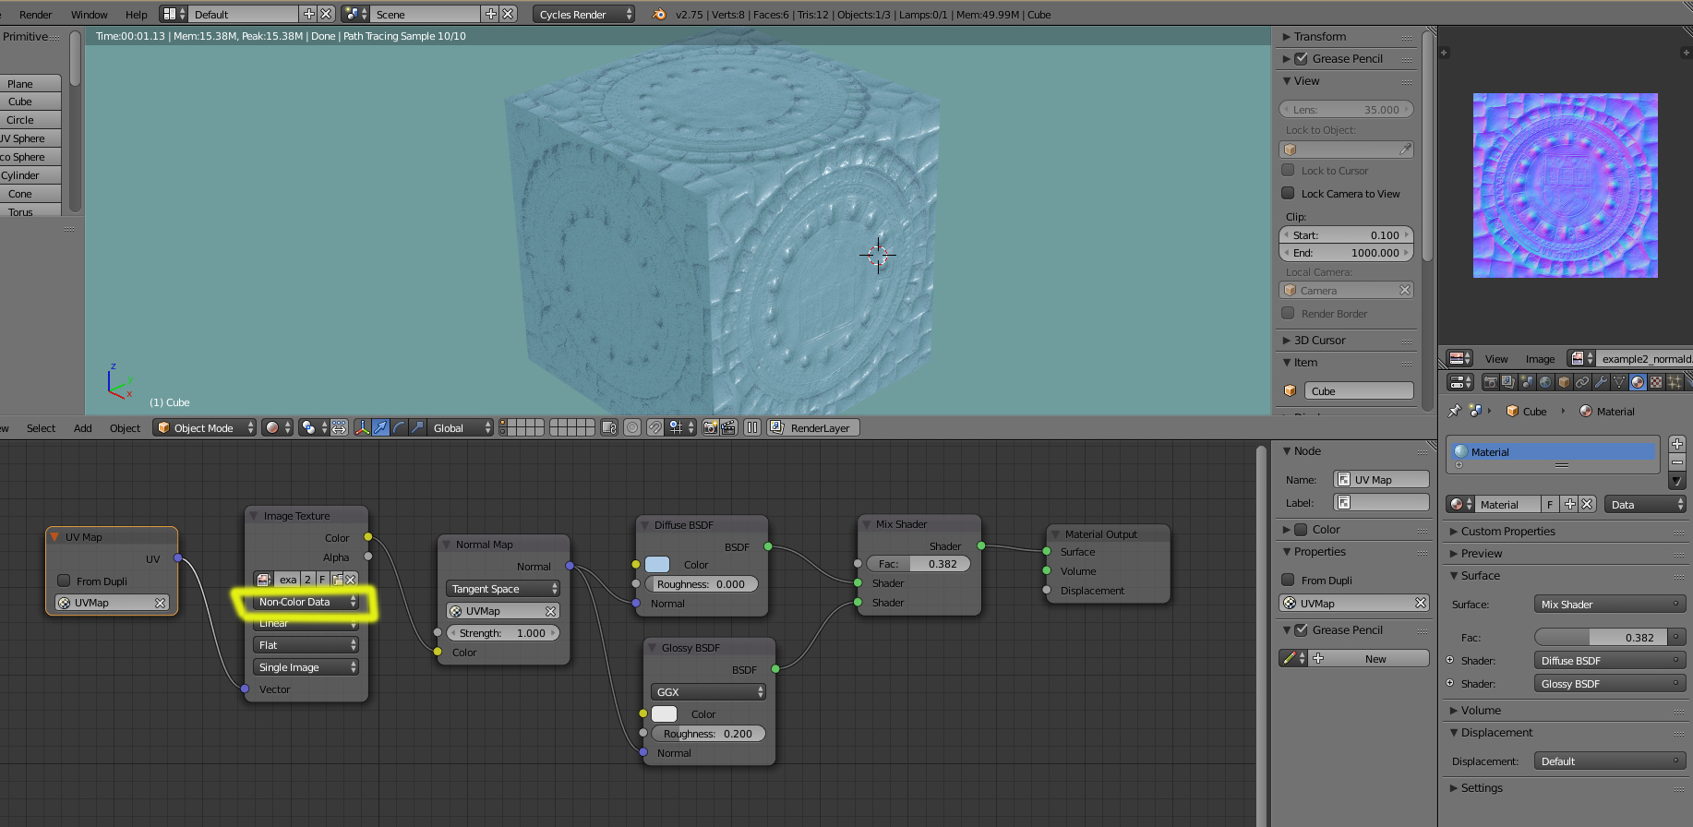1693x827 pixels.
Task: Open the Scene properties tab icon
Action: [x=1527, y=382]
